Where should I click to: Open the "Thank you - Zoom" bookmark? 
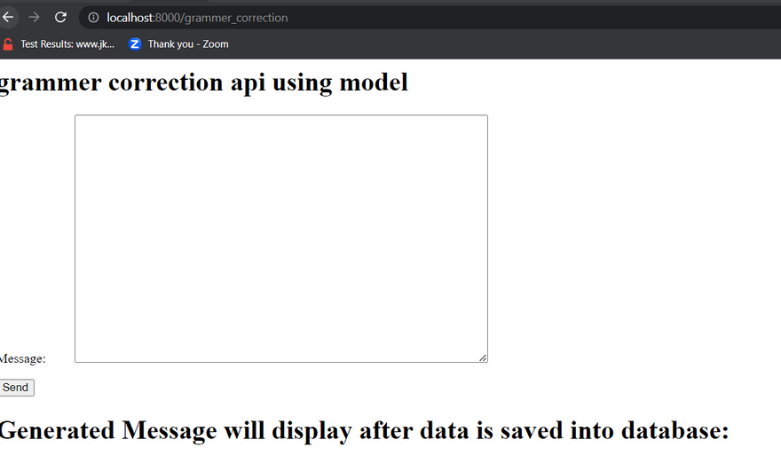[x=187, y=43]
